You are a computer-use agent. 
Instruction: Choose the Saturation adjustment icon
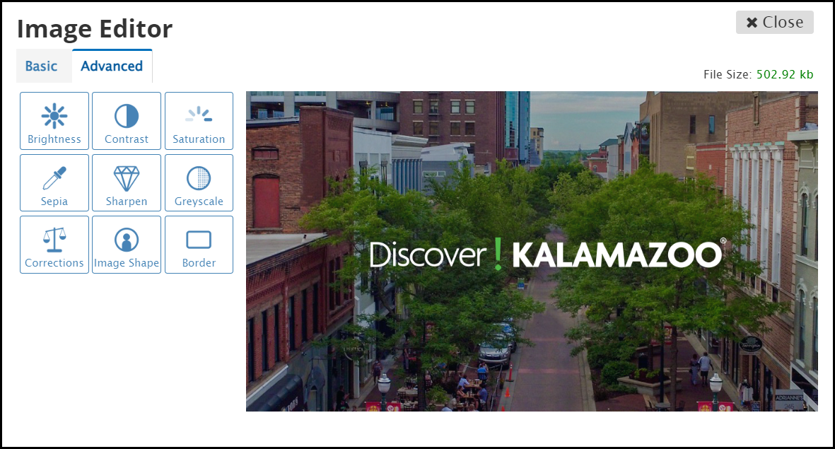(199, 114)
